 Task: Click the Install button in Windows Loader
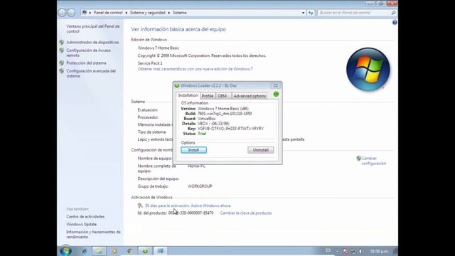pos(194,150)
